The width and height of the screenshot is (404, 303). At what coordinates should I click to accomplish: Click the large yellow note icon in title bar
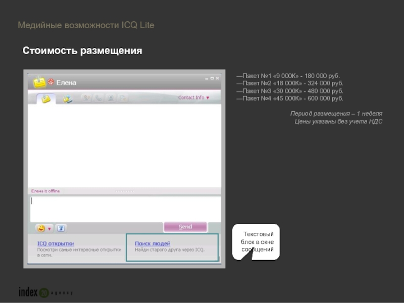pos(39,82)
